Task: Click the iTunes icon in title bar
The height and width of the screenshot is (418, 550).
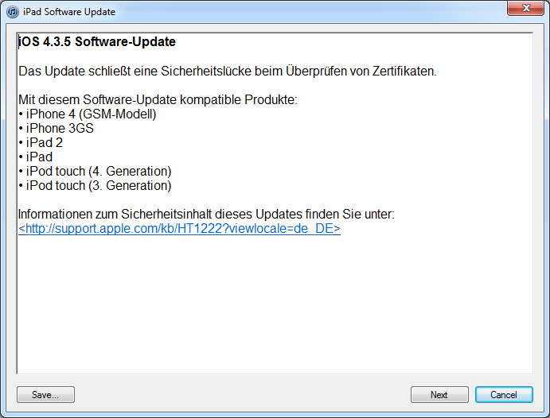Action: [13, 12]
